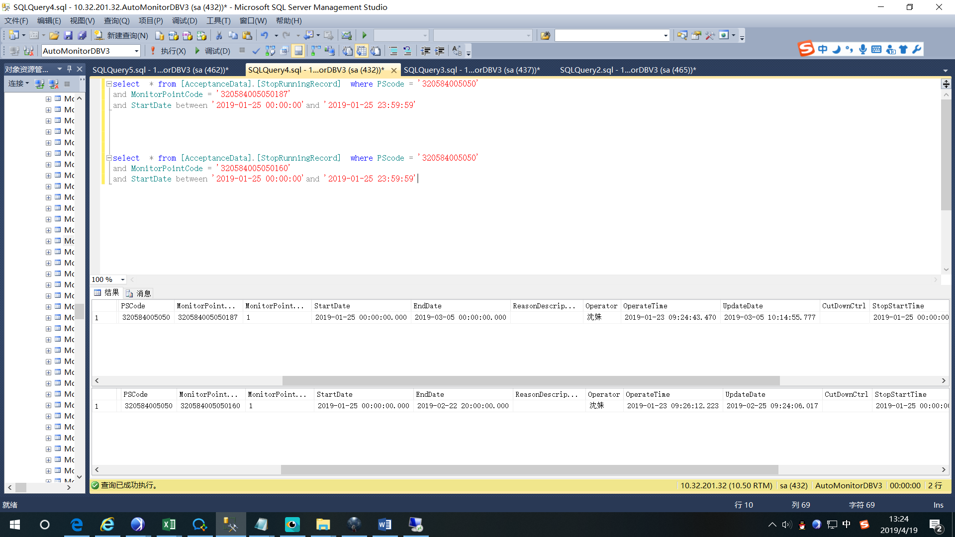Screen dimensions: 955x537
Task: Undo the last edit
Action: tap(264, 35)
